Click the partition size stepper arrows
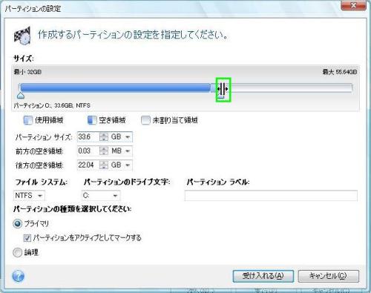Screen dimensions: 371x293 (104, 136)
